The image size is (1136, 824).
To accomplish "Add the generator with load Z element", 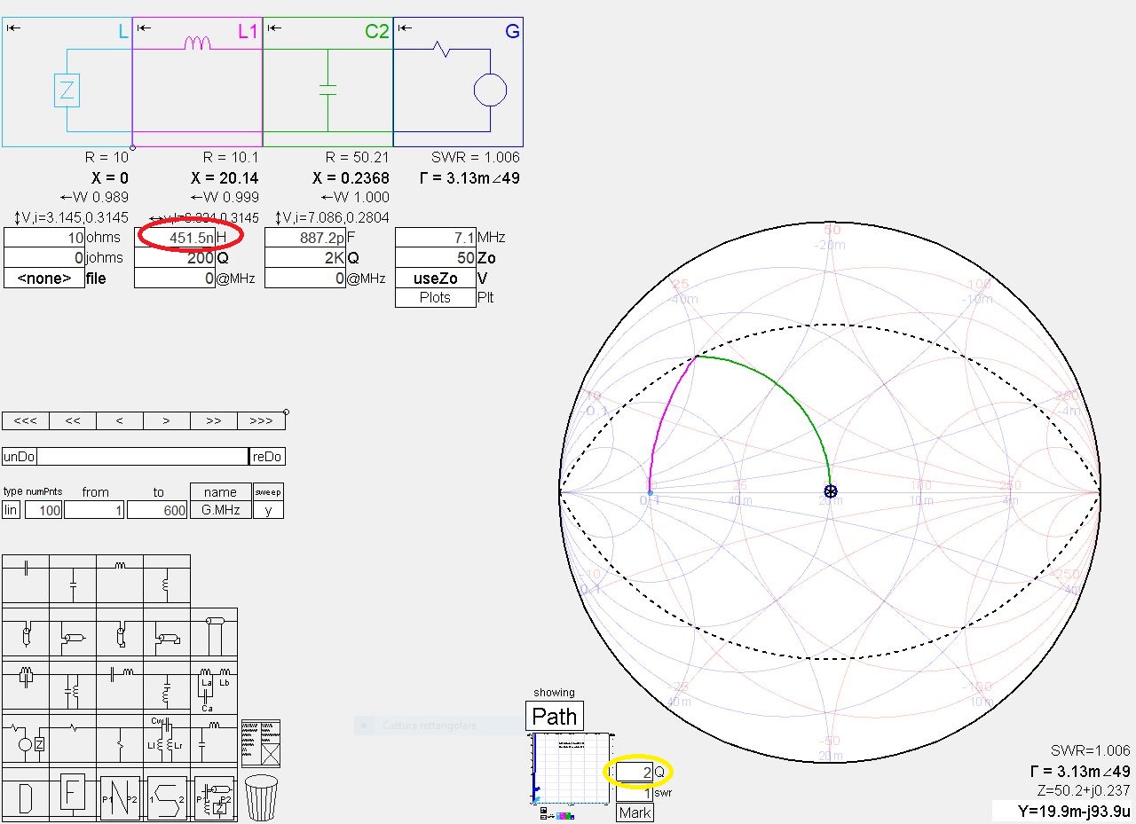I will pyautogui.click(x=26, y=740).
